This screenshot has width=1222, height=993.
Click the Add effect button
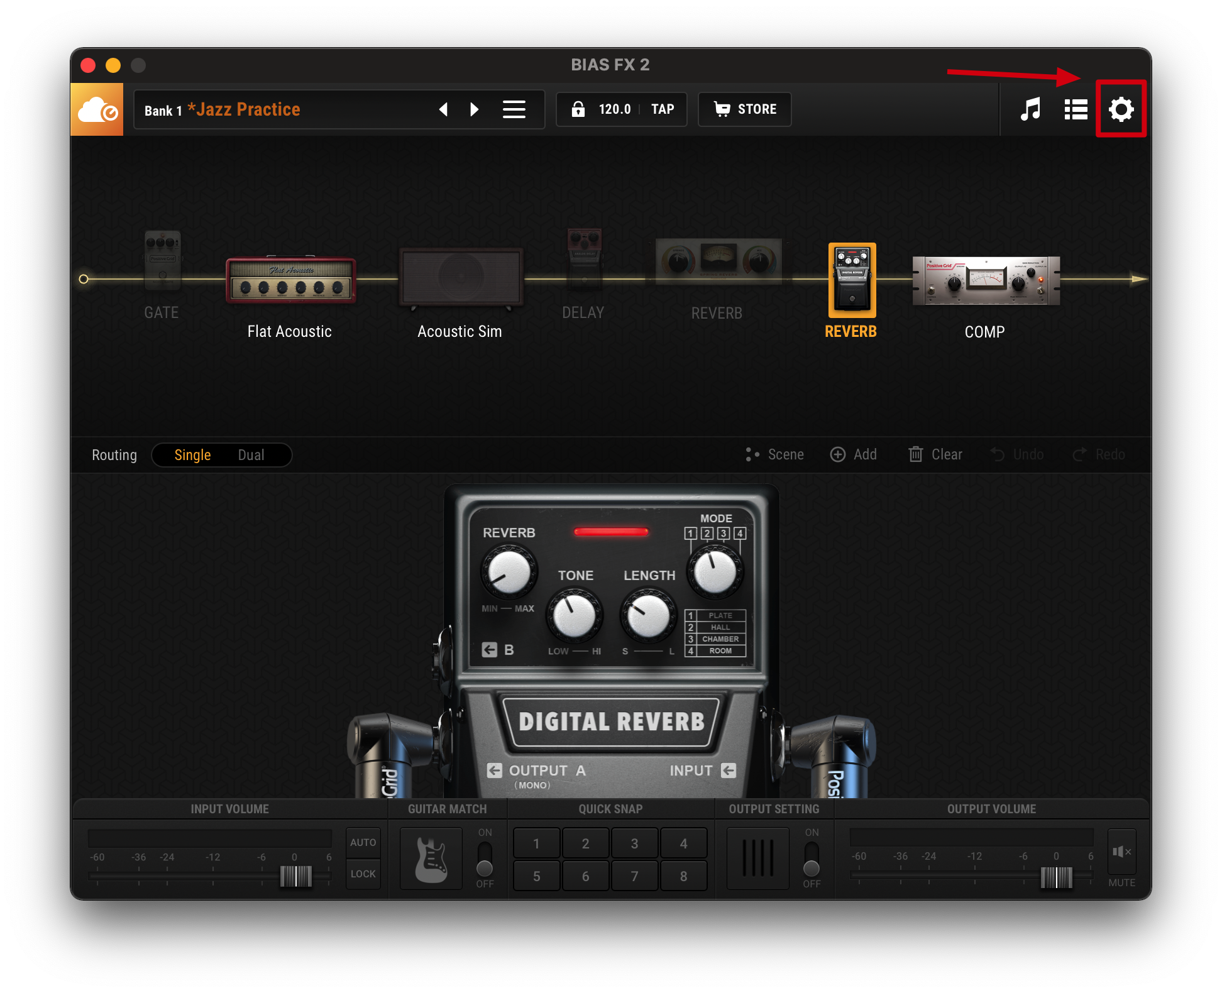(x=853, y=454)
